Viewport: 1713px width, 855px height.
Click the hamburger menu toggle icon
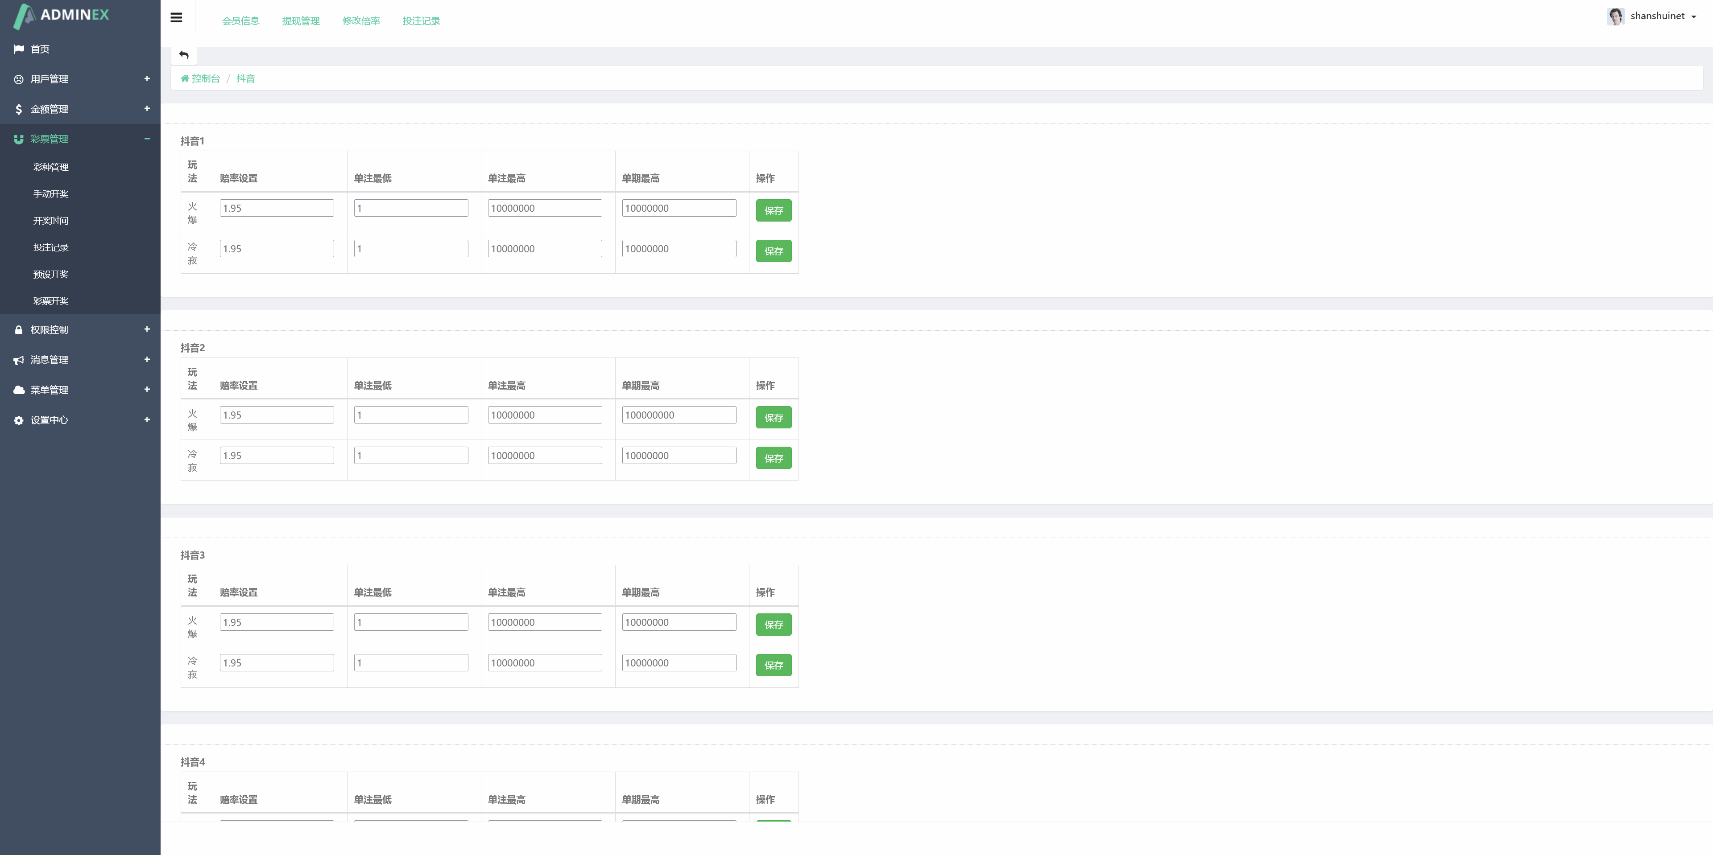(176, 18)
